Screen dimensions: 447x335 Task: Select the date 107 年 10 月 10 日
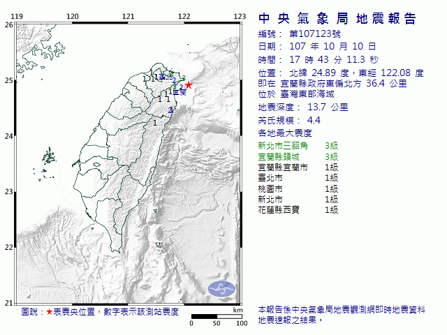coord(332,47)
